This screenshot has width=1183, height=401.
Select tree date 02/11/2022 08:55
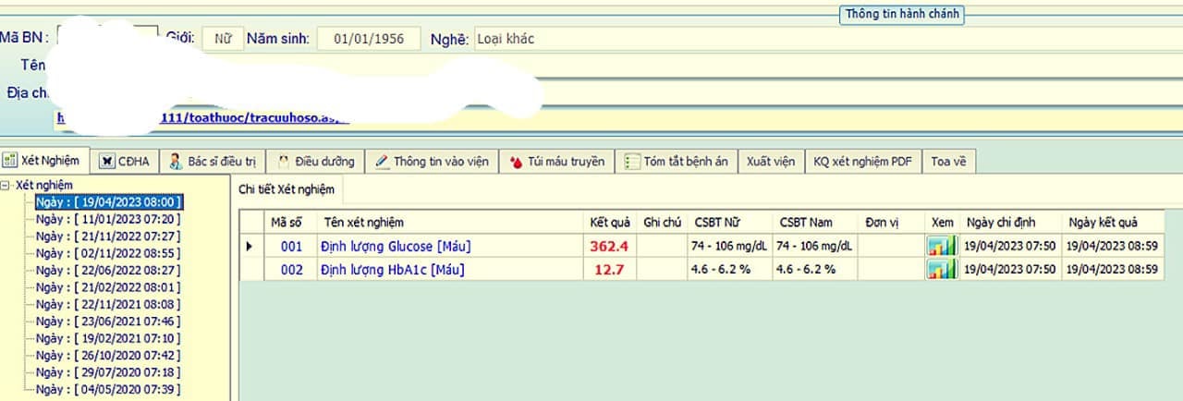[x=108, y=253]
